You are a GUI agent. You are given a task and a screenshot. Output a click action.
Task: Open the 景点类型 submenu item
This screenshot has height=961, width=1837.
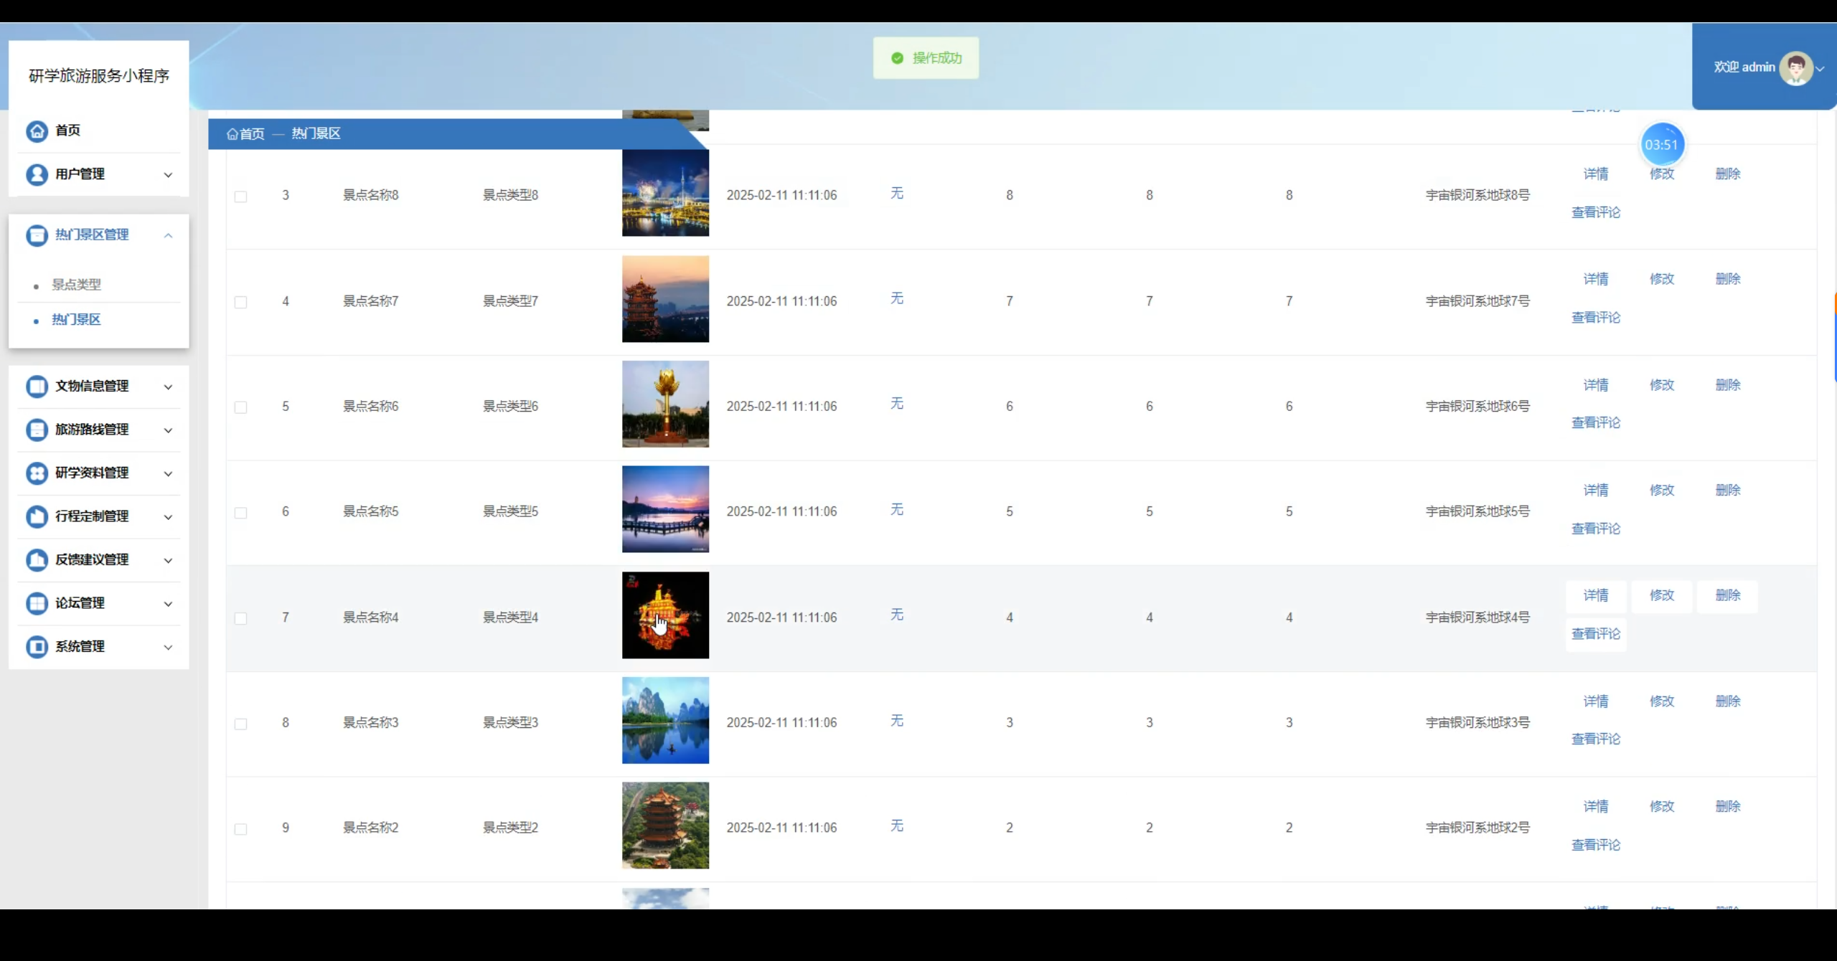click(x=76, y=285)
